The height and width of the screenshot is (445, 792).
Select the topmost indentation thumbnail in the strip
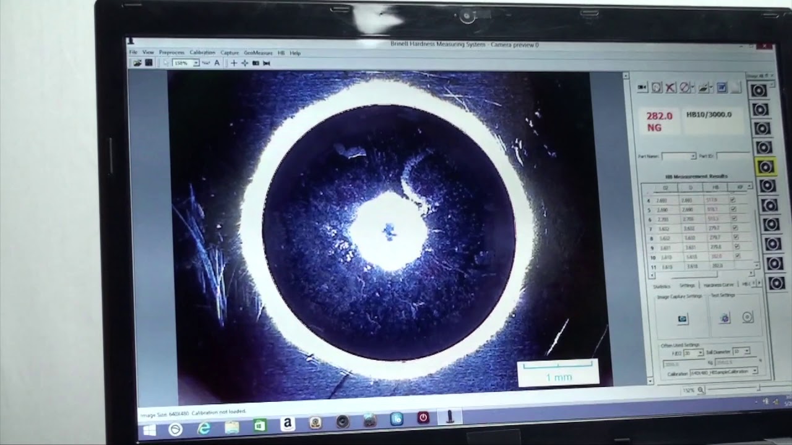tap(759, 91)
